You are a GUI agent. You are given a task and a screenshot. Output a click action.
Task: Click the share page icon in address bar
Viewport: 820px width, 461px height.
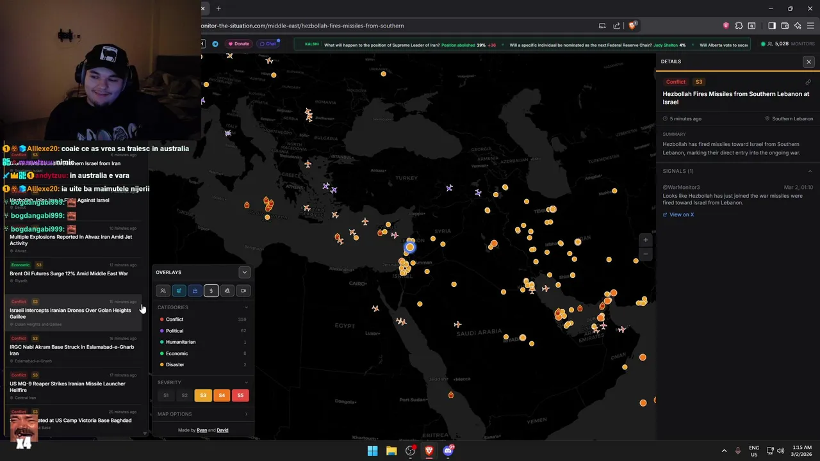coord(616,26)
